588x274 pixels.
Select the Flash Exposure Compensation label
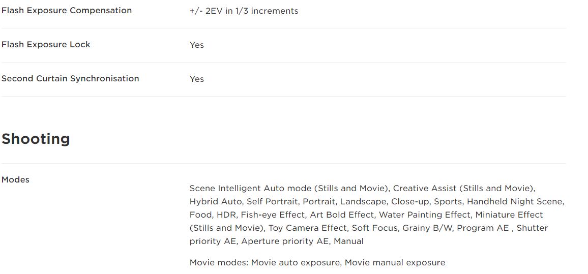click(67, 11)
